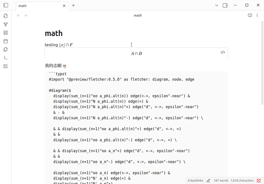Open command palette from ribbon

5,58
